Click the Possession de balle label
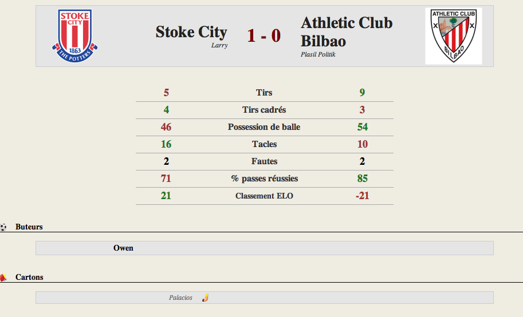The height and width of the screenshot is (317, 523). coord(264,127)
